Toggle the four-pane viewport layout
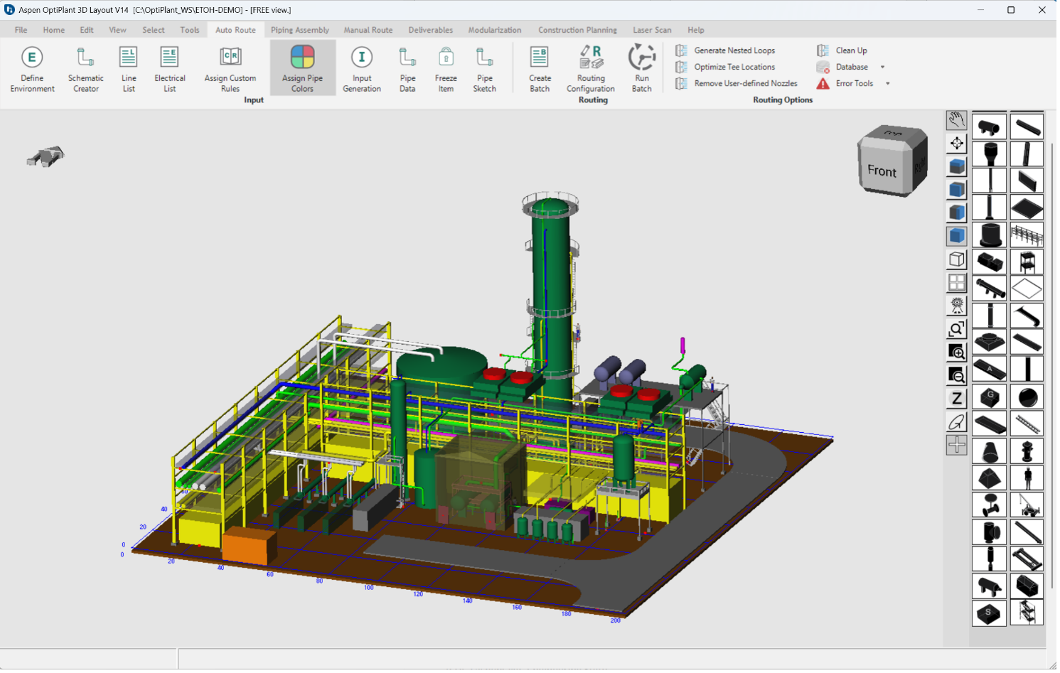This screenshot has height=673, width=1060. [957, 283]
